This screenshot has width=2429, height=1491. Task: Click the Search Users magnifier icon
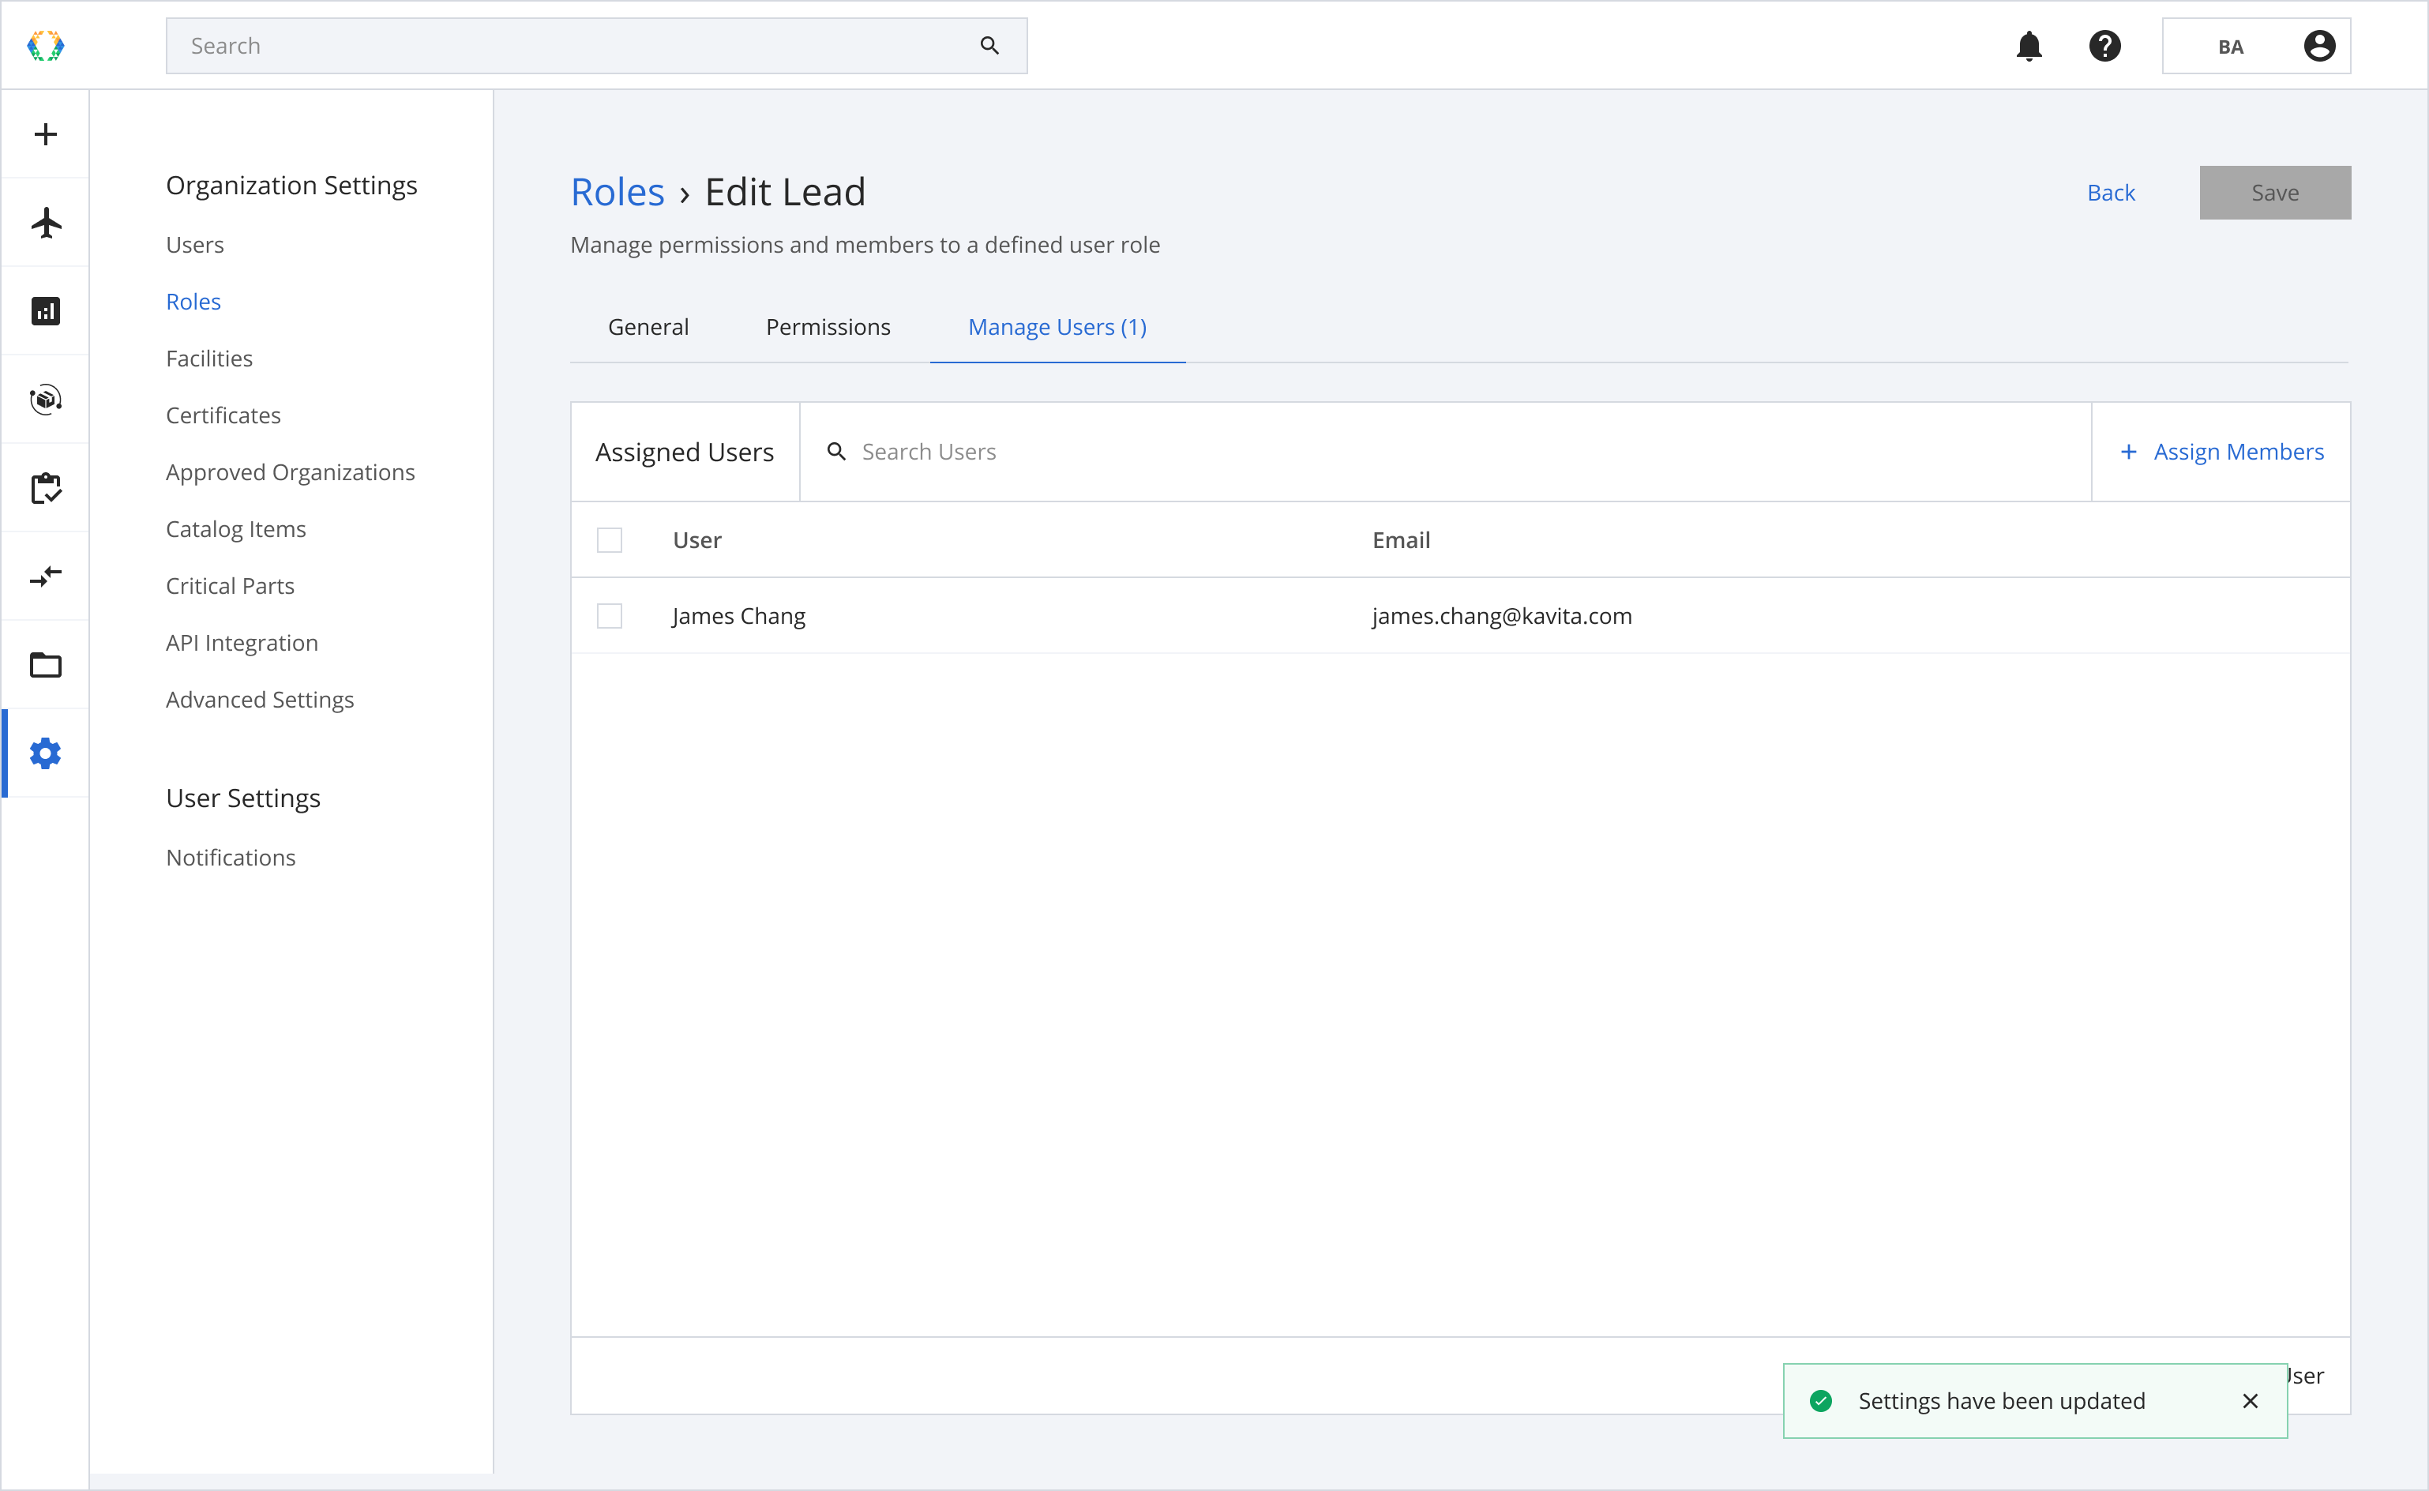[x=836, y=452]
